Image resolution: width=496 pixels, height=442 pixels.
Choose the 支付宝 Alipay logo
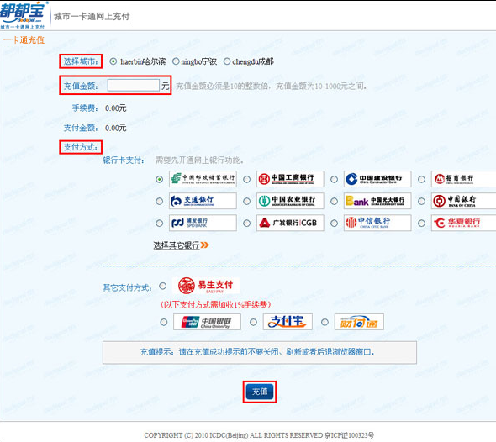click(x=288, y=322)
